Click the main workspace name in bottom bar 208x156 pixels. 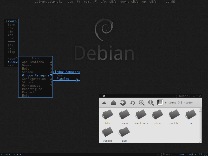[8, 154]
